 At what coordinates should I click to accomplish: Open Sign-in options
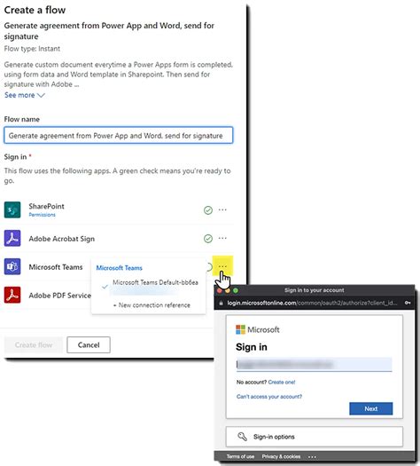314,437
